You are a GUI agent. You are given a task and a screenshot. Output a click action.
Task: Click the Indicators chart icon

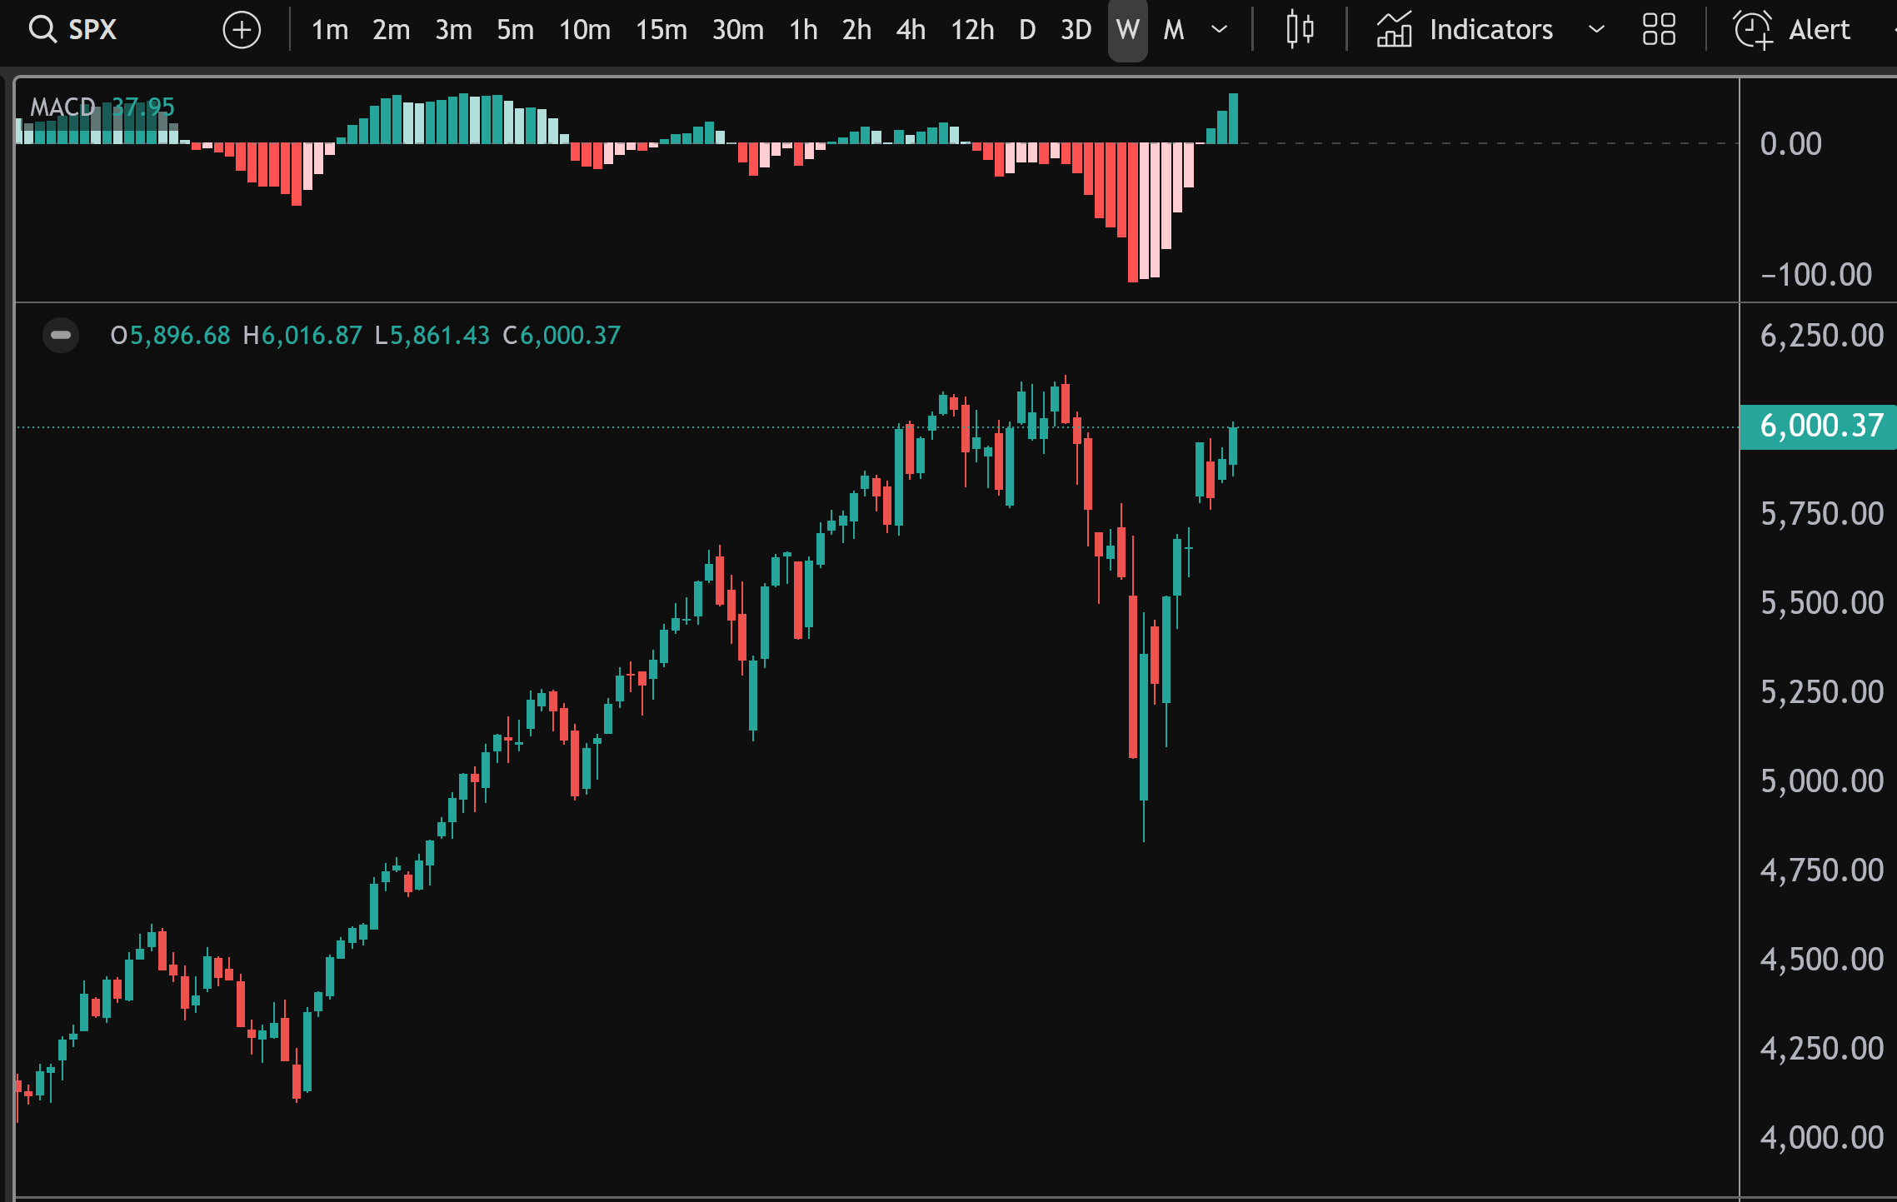1394,30
